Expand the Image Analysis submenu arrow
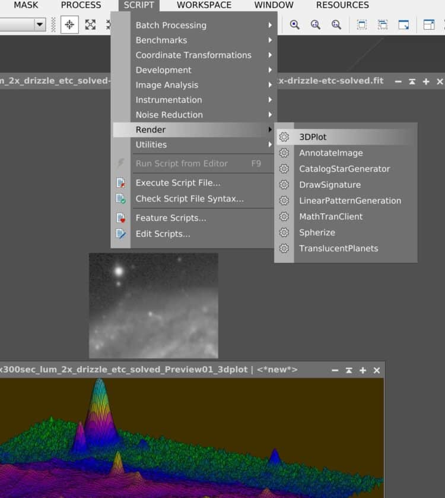The width and height of the screenshot is (445, 498). (270, 84)
